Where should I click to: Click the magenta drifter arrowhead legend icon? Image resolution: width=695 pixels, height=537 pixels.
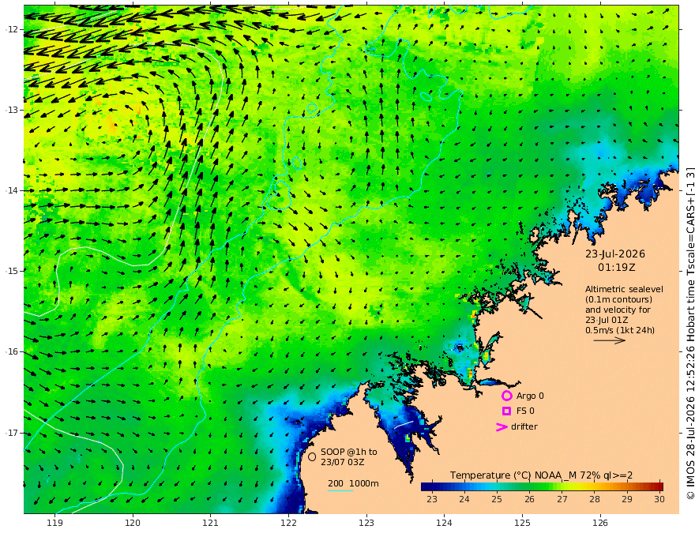tap(502, 427)
